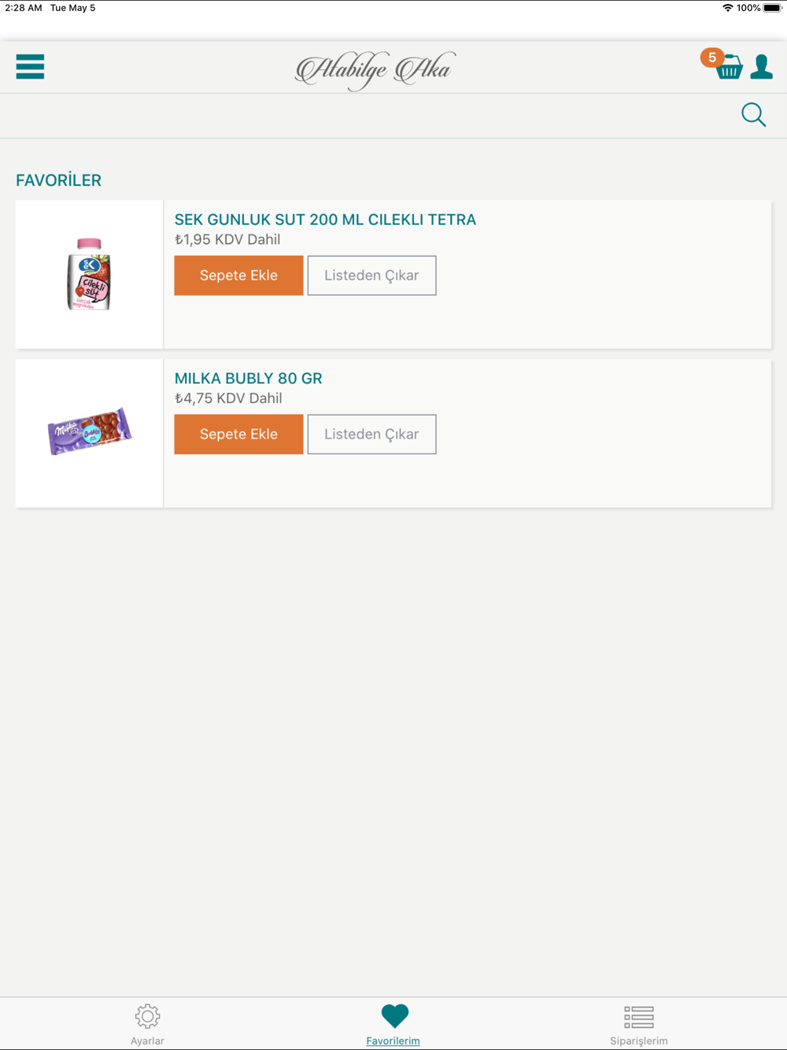
Task: Tap the Milka Bubly chocolate thumbnail
Action: click(89, 431)
